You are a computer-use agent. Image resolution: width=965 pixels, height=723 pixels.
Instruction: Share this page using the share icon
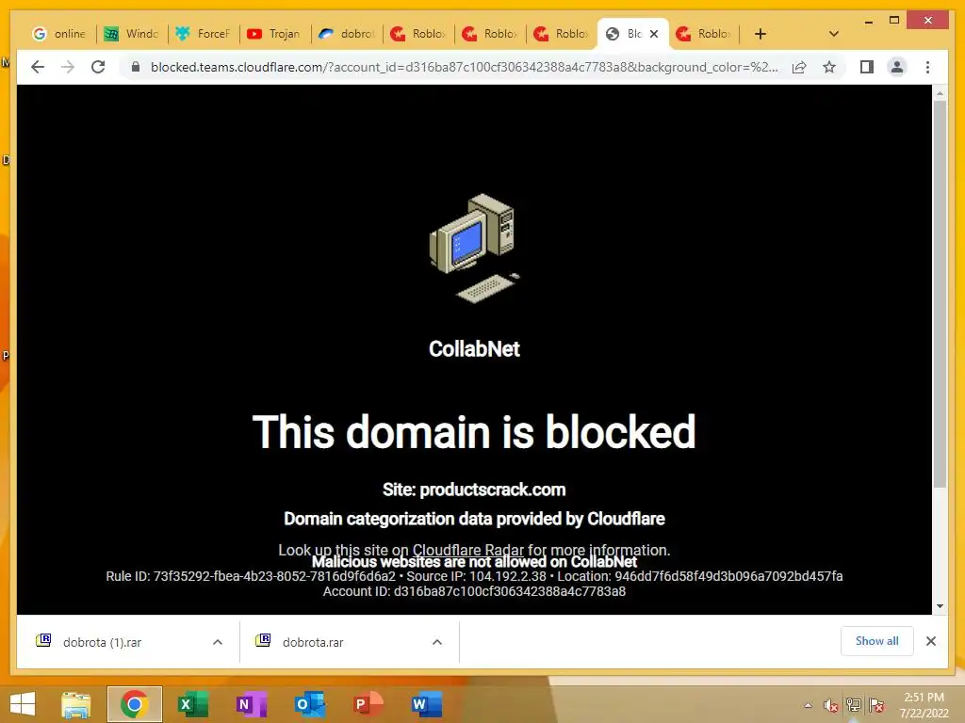(x=799, y=67)
